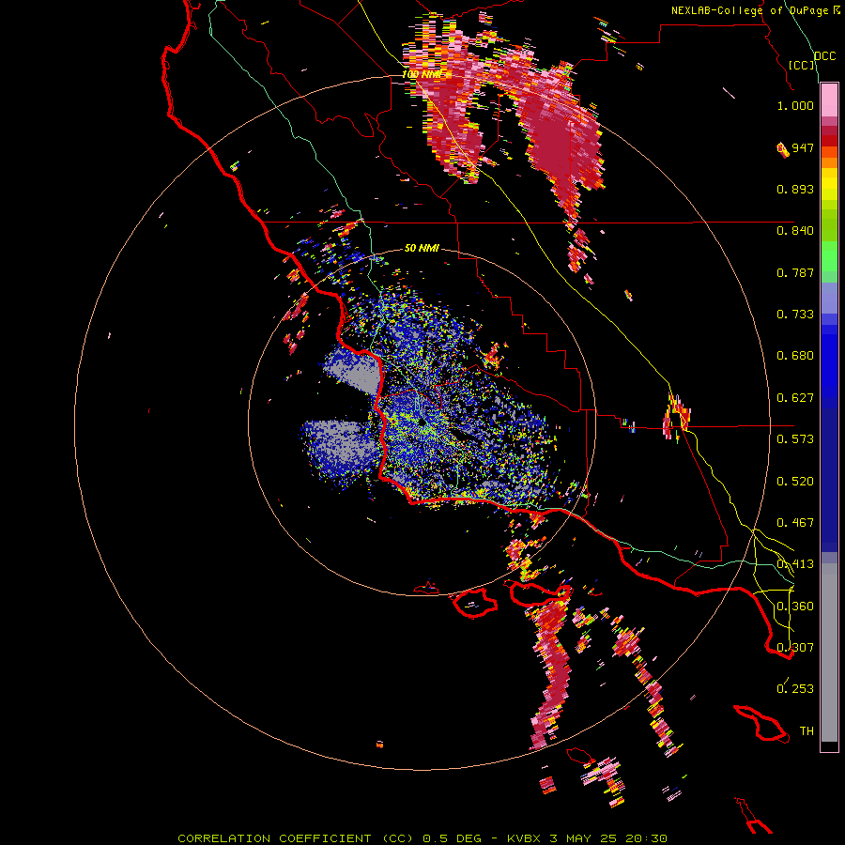Click the 0.467 value on the color scale
845x845 pixels.
(795, 523)
